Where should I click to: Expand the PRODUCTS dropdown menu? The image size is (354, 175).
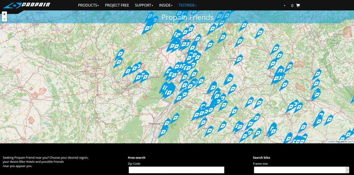pyautogui.click(x=88, y=5)
